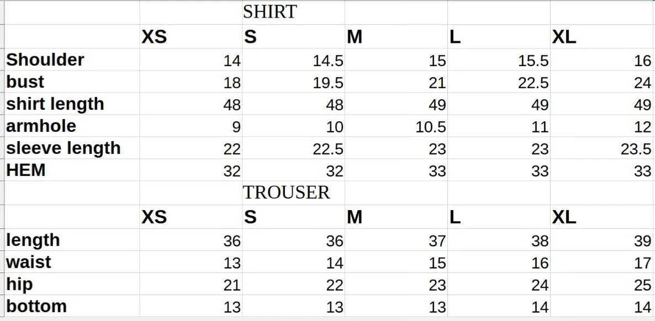The image size is (655, 321).
Task: Select the armhole value 10.5 cell
Action: click(x=396, y=126)
